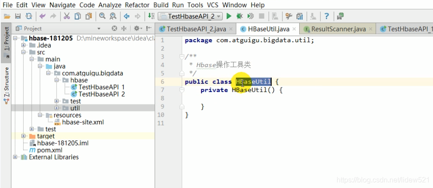Click the Make Project build icon

tap(151, 16)
